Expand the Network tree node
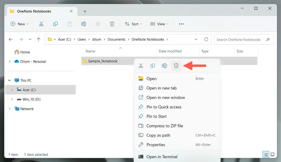Image resolution: width=281 pixels, height=162 pixels. click(10, 109)
